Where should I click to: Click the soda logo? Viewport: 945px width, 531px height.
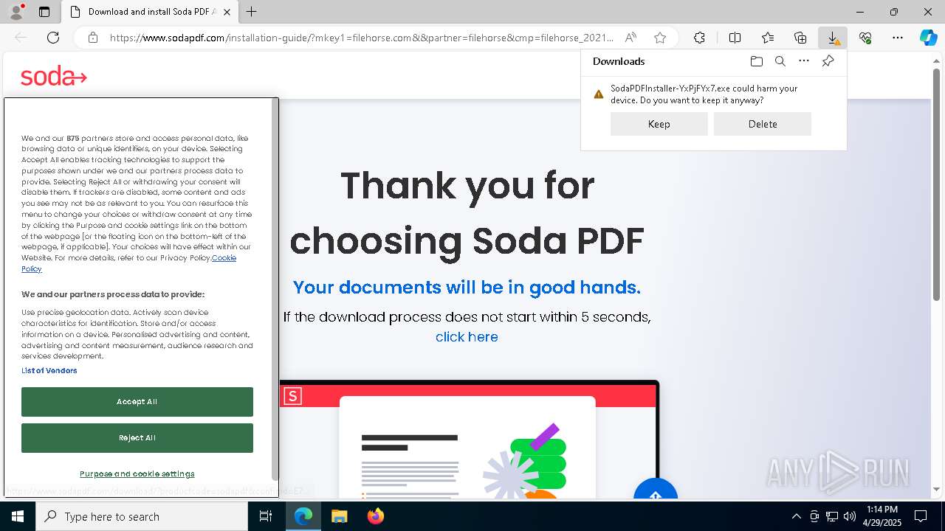point(54,76)
